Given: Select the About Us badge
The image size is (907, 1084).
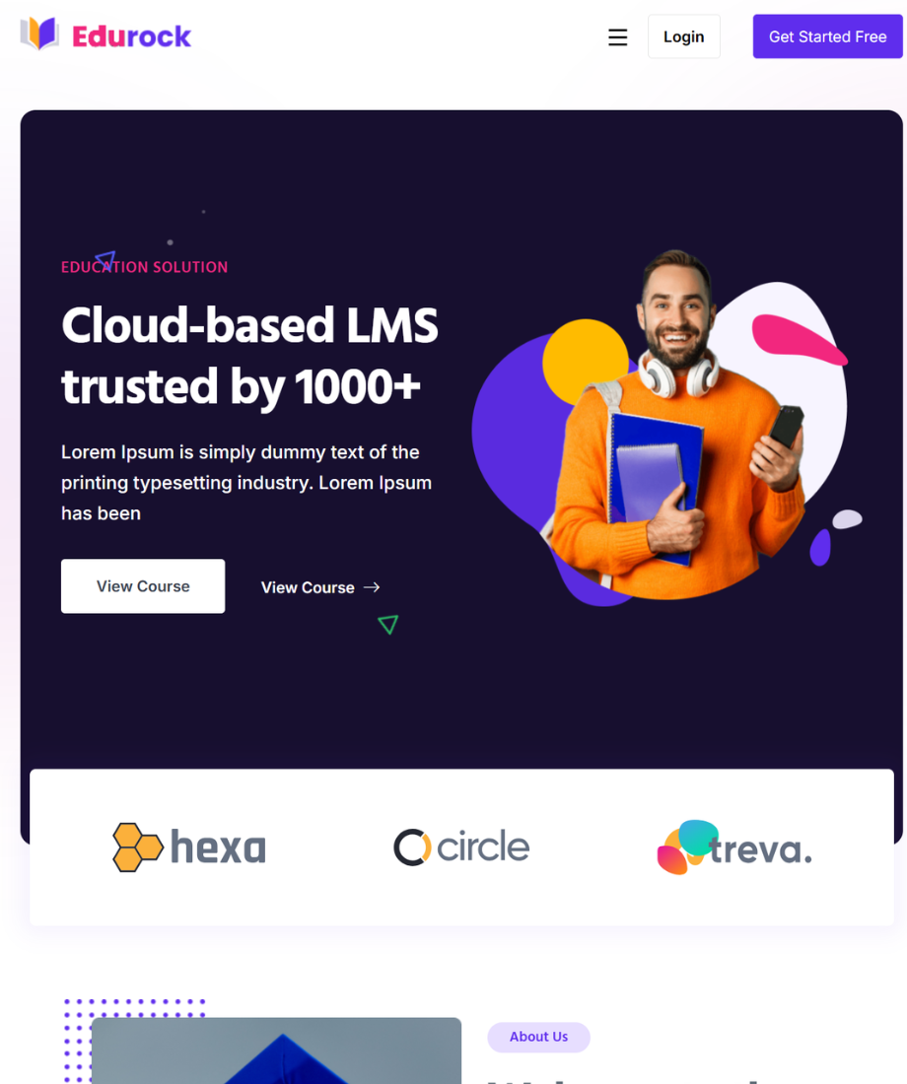Looking at the screenshot, I should click(x=538, y=1037).
